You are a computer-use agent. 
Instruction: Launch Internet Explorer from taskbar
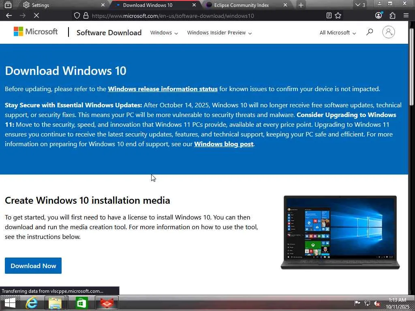(32, 303)
